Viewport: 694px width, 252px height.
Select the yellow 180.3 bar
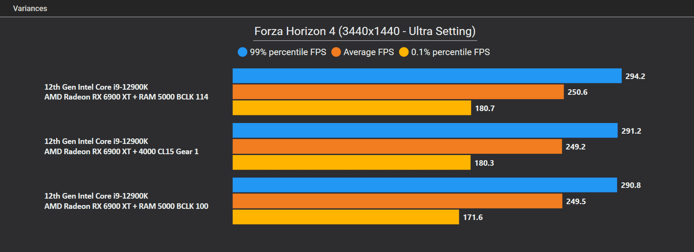(x=351, y=163)
